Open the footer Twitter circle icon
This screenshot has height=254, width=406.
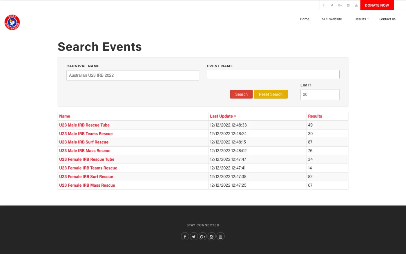194,236
